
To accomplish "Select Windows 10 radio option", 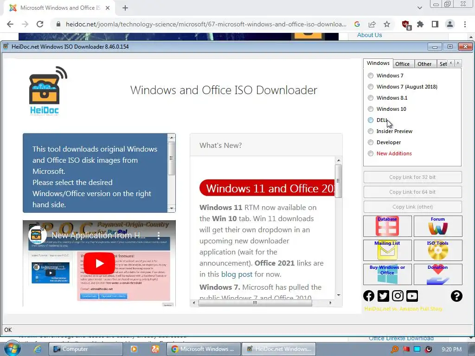I will [387, 109].
